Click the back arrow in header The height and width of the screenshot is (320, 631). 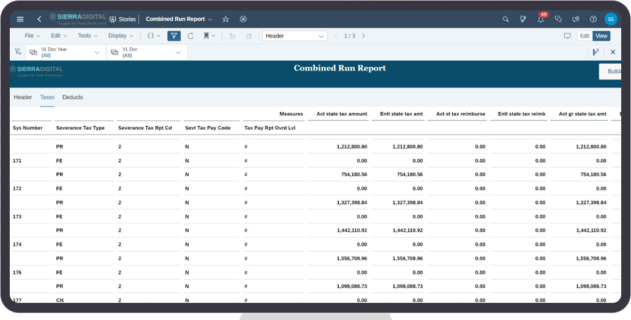(x=39, y=19)
